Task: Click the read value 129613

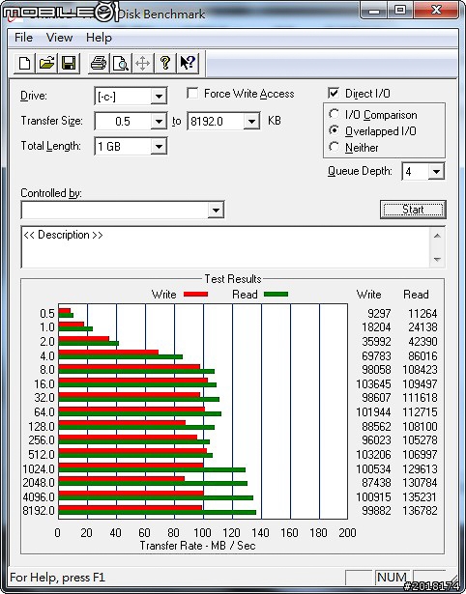Action: click(x=421, y=469)
